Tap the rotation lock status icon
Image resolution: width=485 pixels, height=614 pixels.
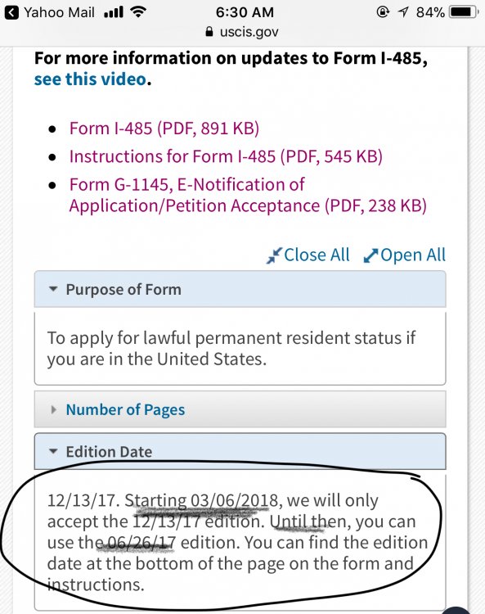pyautogui.click(x=383, y=12)
